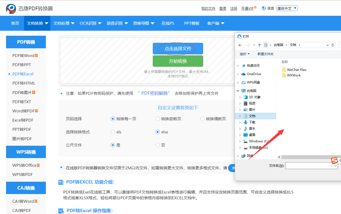Viewport: 341px width, 214px height.
Task: Click the back arrow in Open dialog
Action: pos(240,45)
